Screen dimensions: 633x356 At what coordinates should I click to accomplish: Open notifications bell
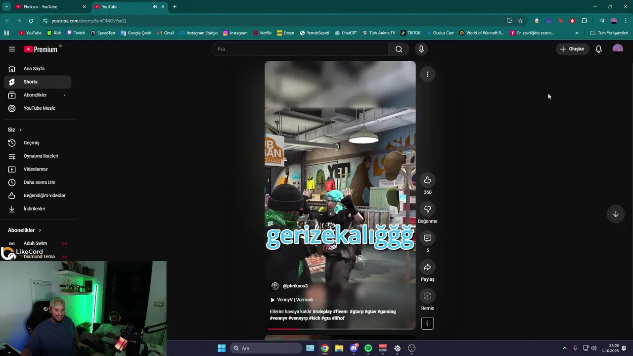coord(598,49)
